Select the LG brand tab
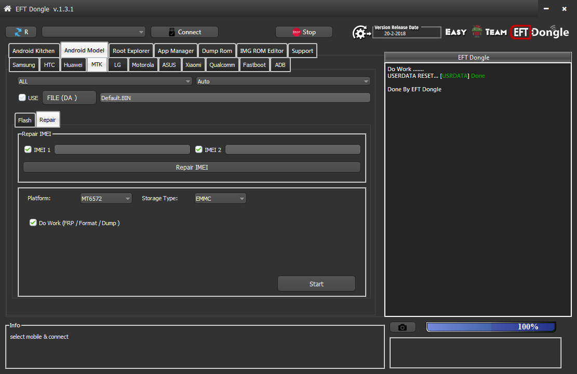Image resolution: width=577 pixels, height=374 pixels. [x=117, y=65]
